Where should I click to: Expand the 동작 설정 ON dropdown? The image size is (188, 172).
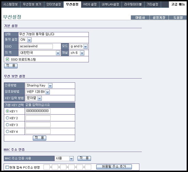(25, 40)
